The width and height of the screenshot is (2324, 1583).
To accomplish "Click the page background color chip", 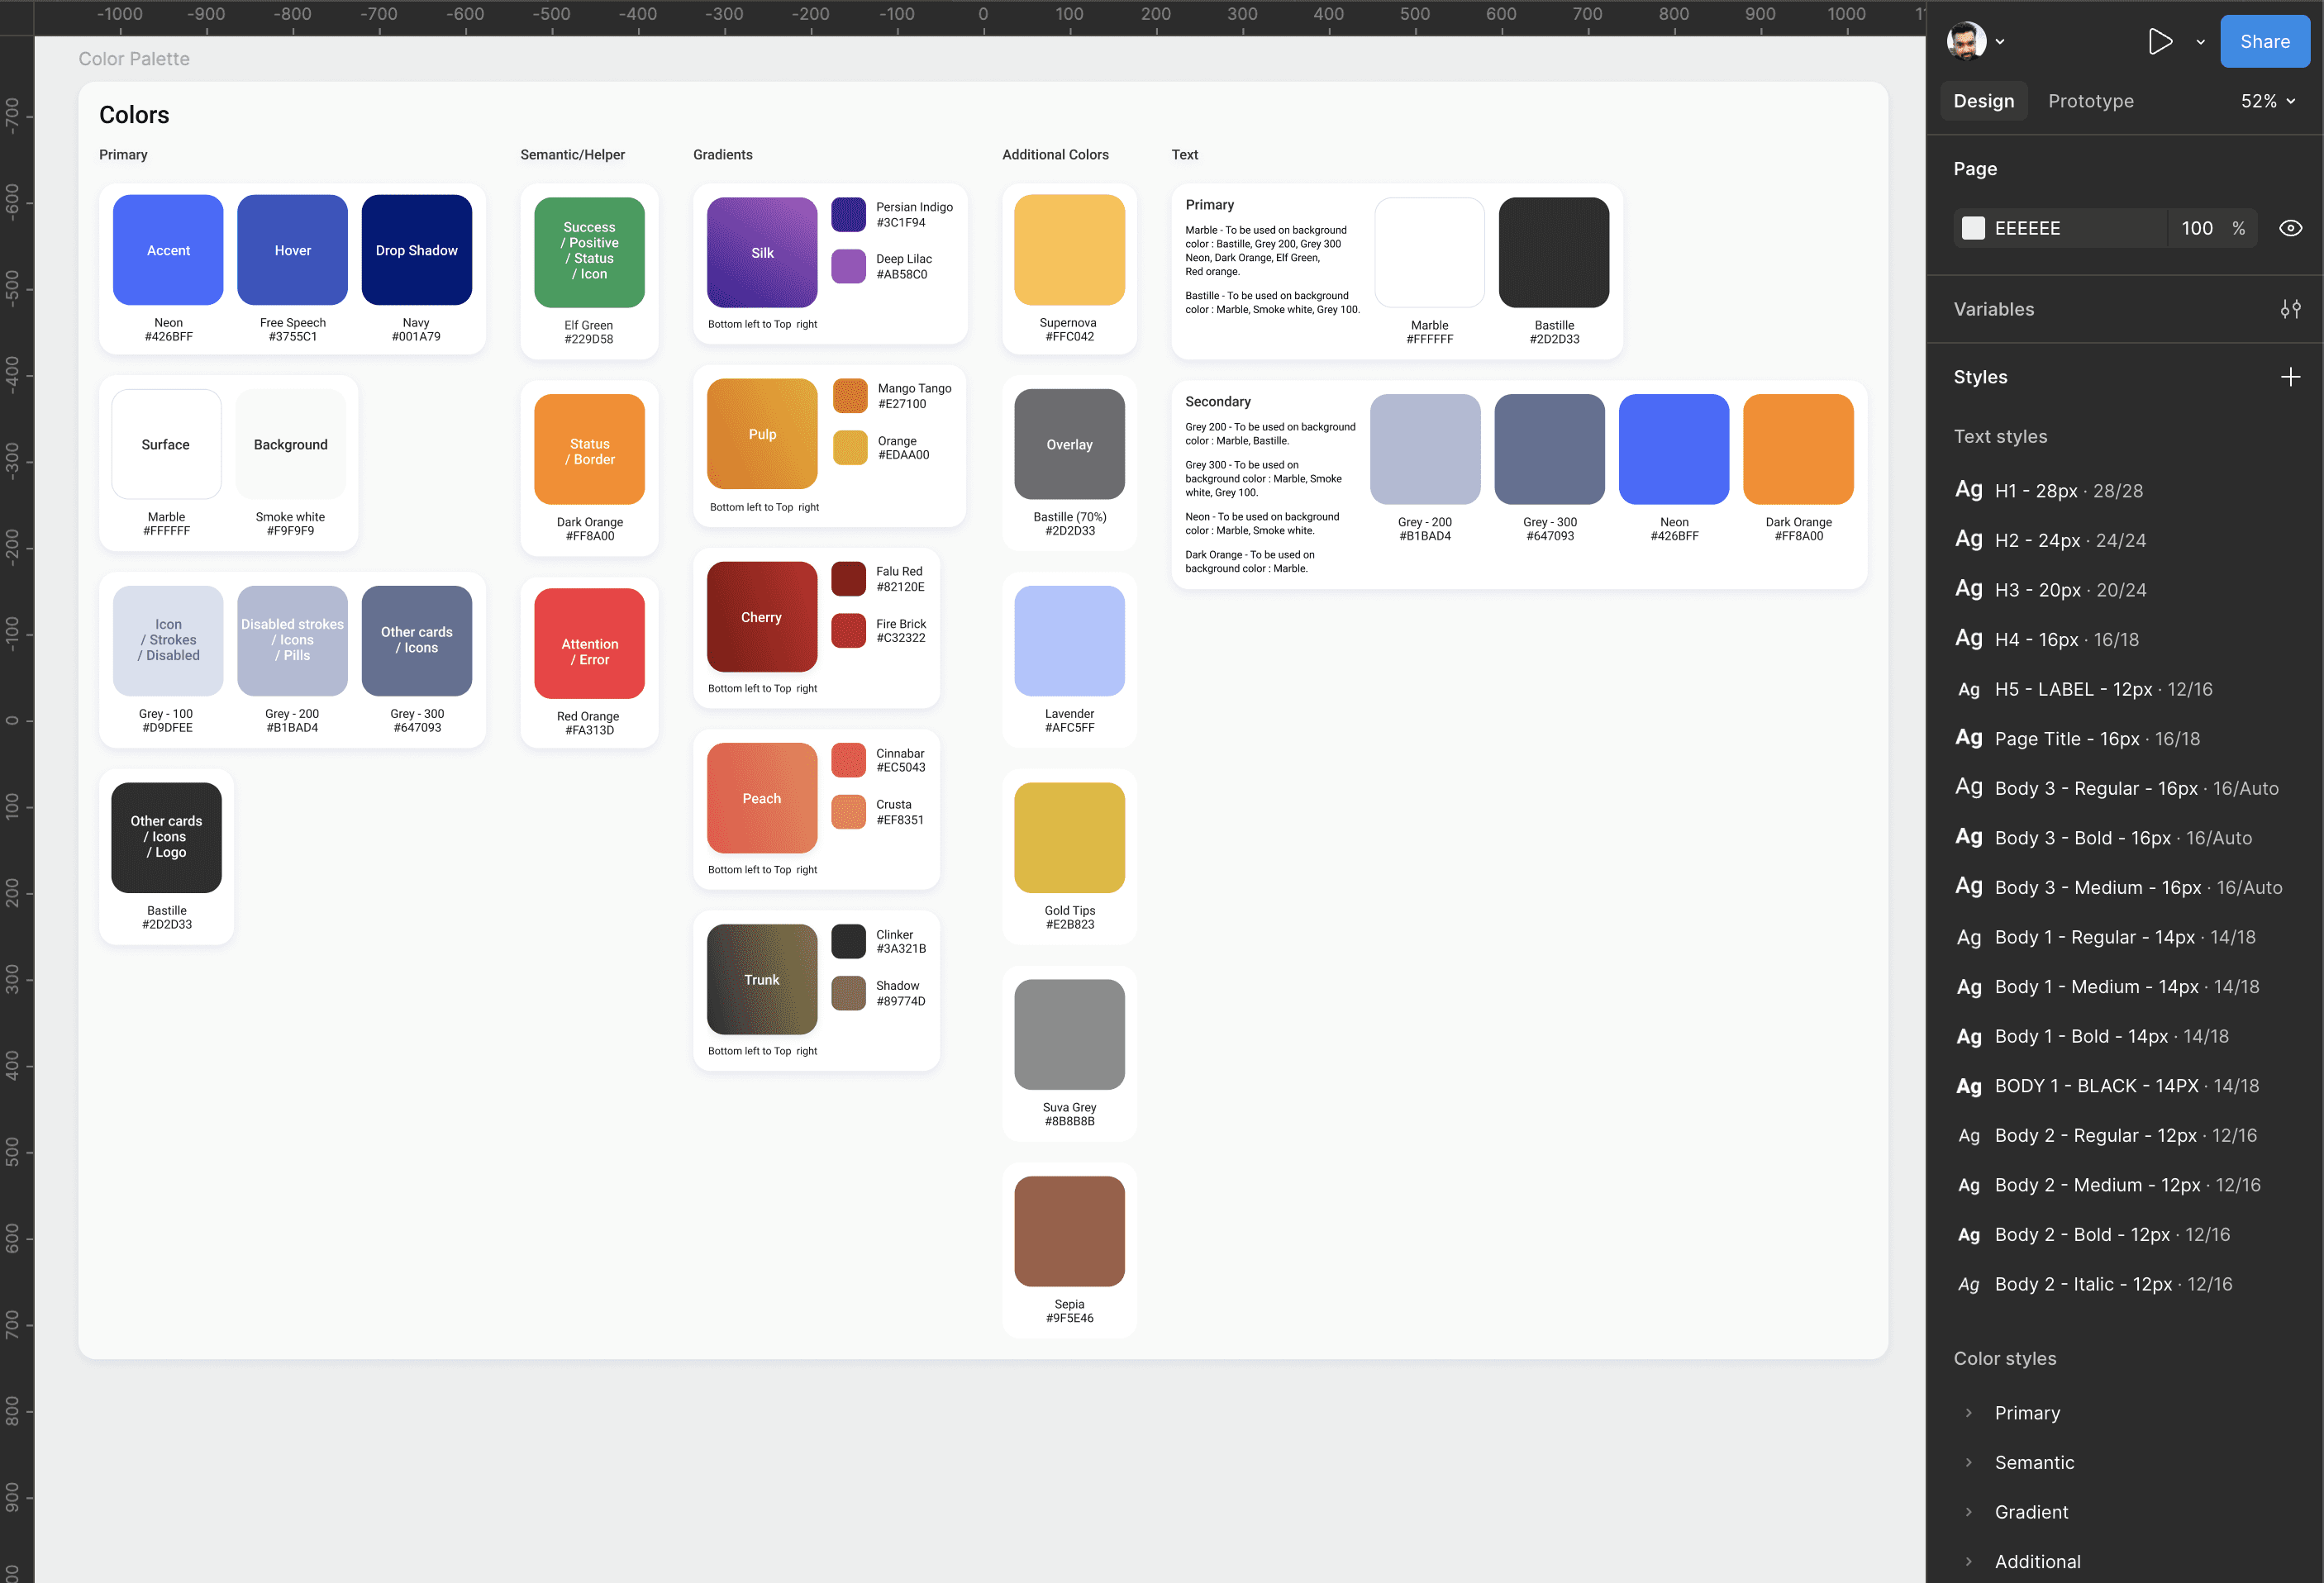I will click(x=1973, y=228).
